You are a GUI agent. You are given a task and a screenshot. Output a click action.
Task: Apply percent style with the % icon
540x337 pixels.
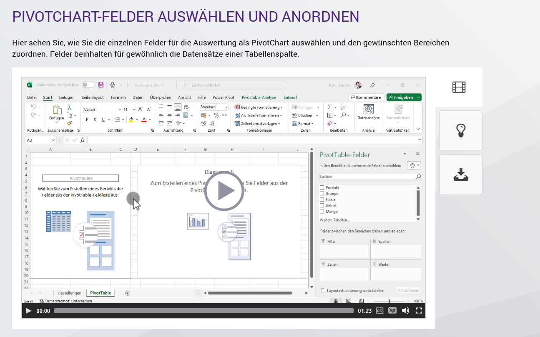coord(216,115)
